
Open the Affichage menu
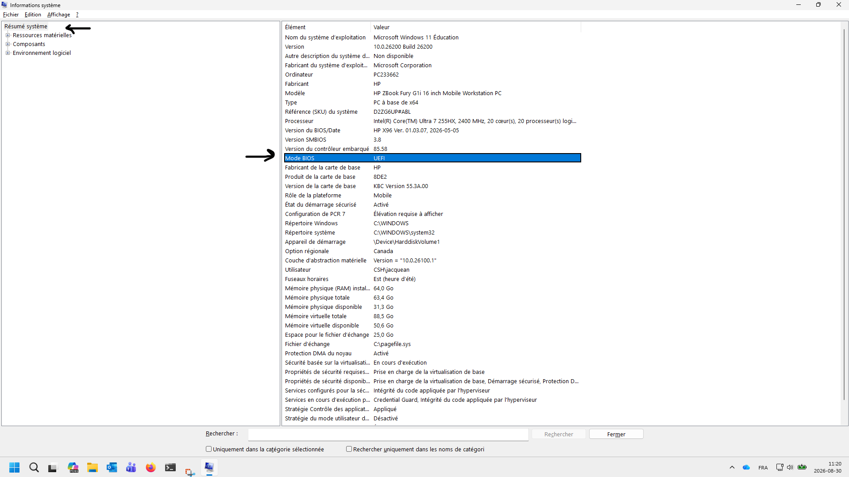tap(58, 15)
